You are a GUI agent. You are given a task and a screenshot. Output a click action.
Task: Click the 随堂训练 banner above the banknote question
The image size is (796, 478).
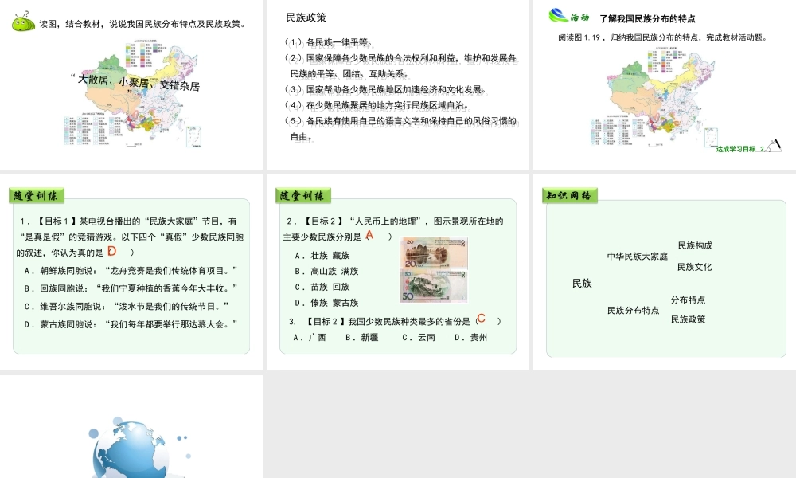tap(303, 195)
